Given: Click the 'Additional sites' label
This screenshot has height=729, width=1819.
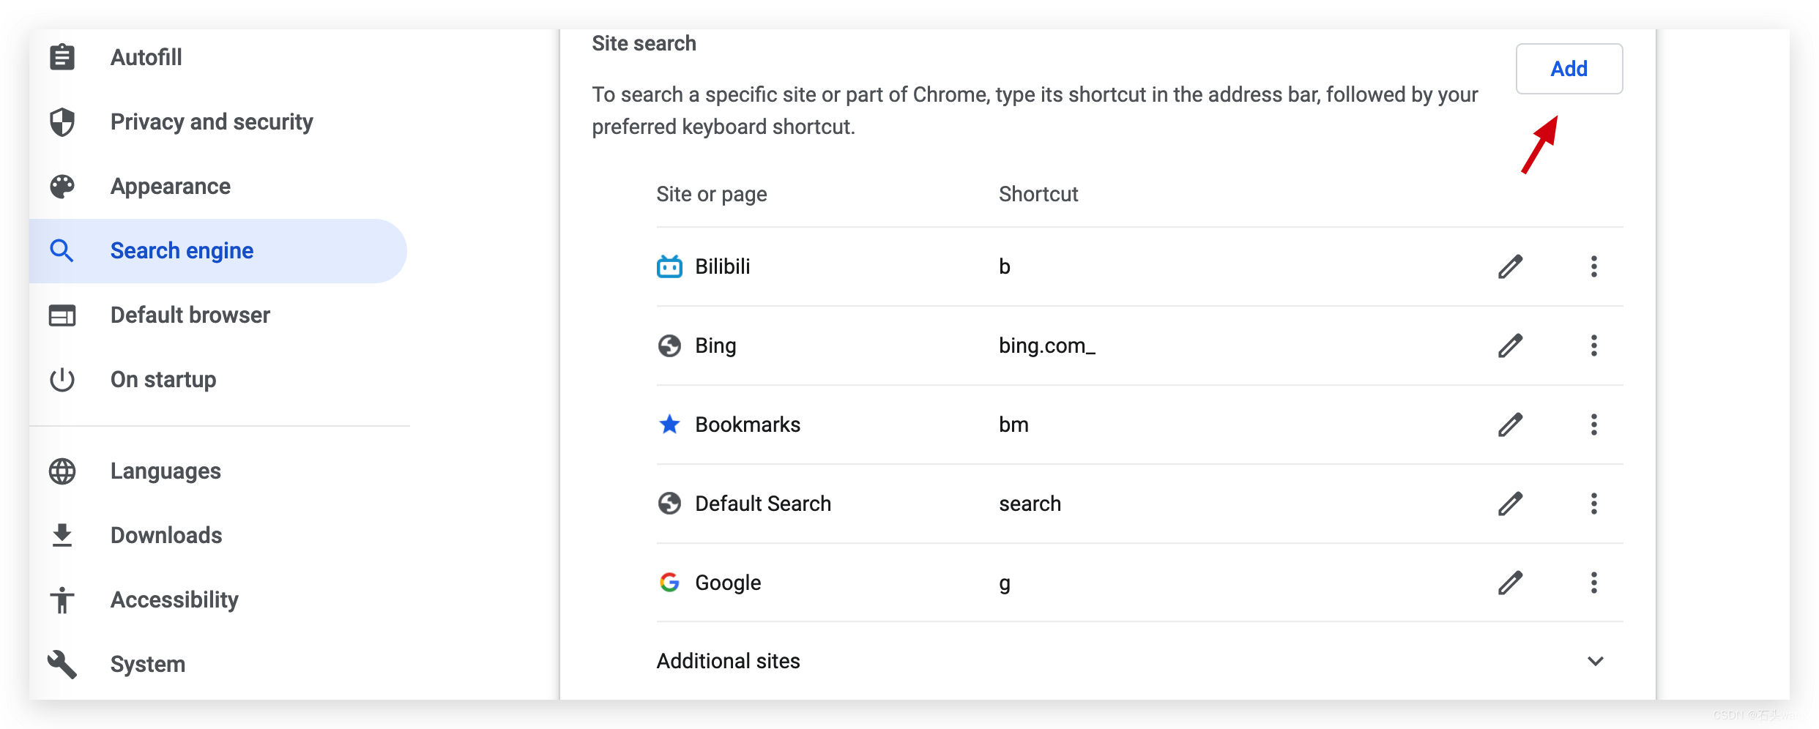Looking at the screenshot, I should click(729, 661).
